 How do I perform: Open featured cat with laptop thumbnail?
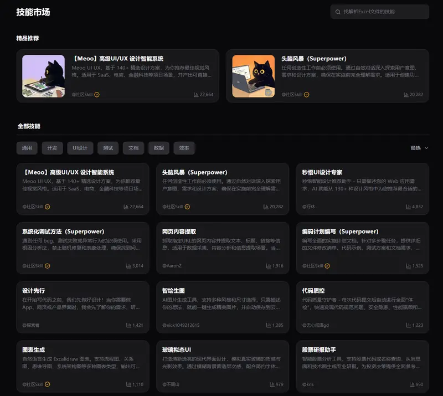(254, 76)
